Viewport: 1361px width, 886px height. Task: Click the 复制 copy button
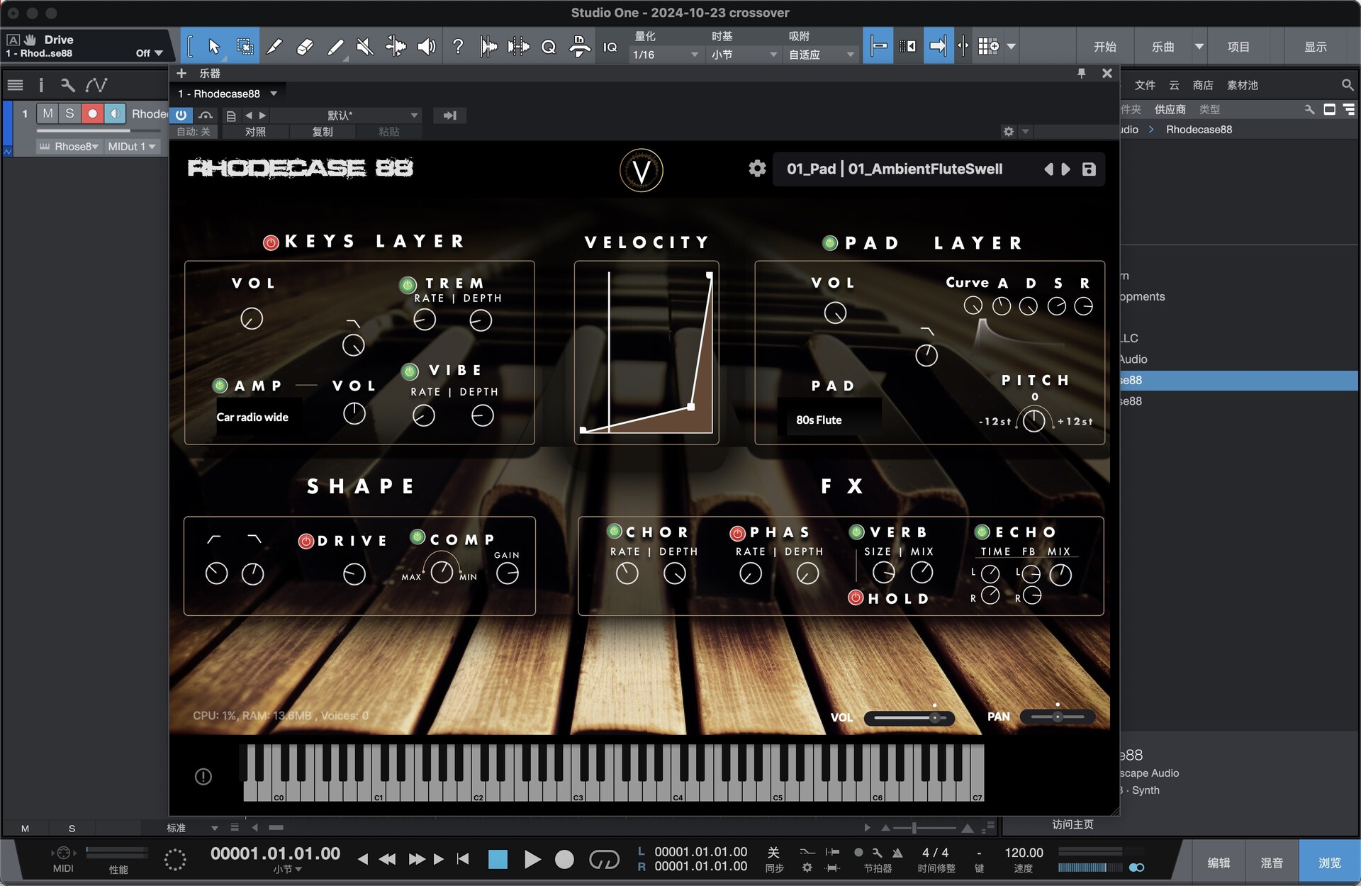click(323, 132)
